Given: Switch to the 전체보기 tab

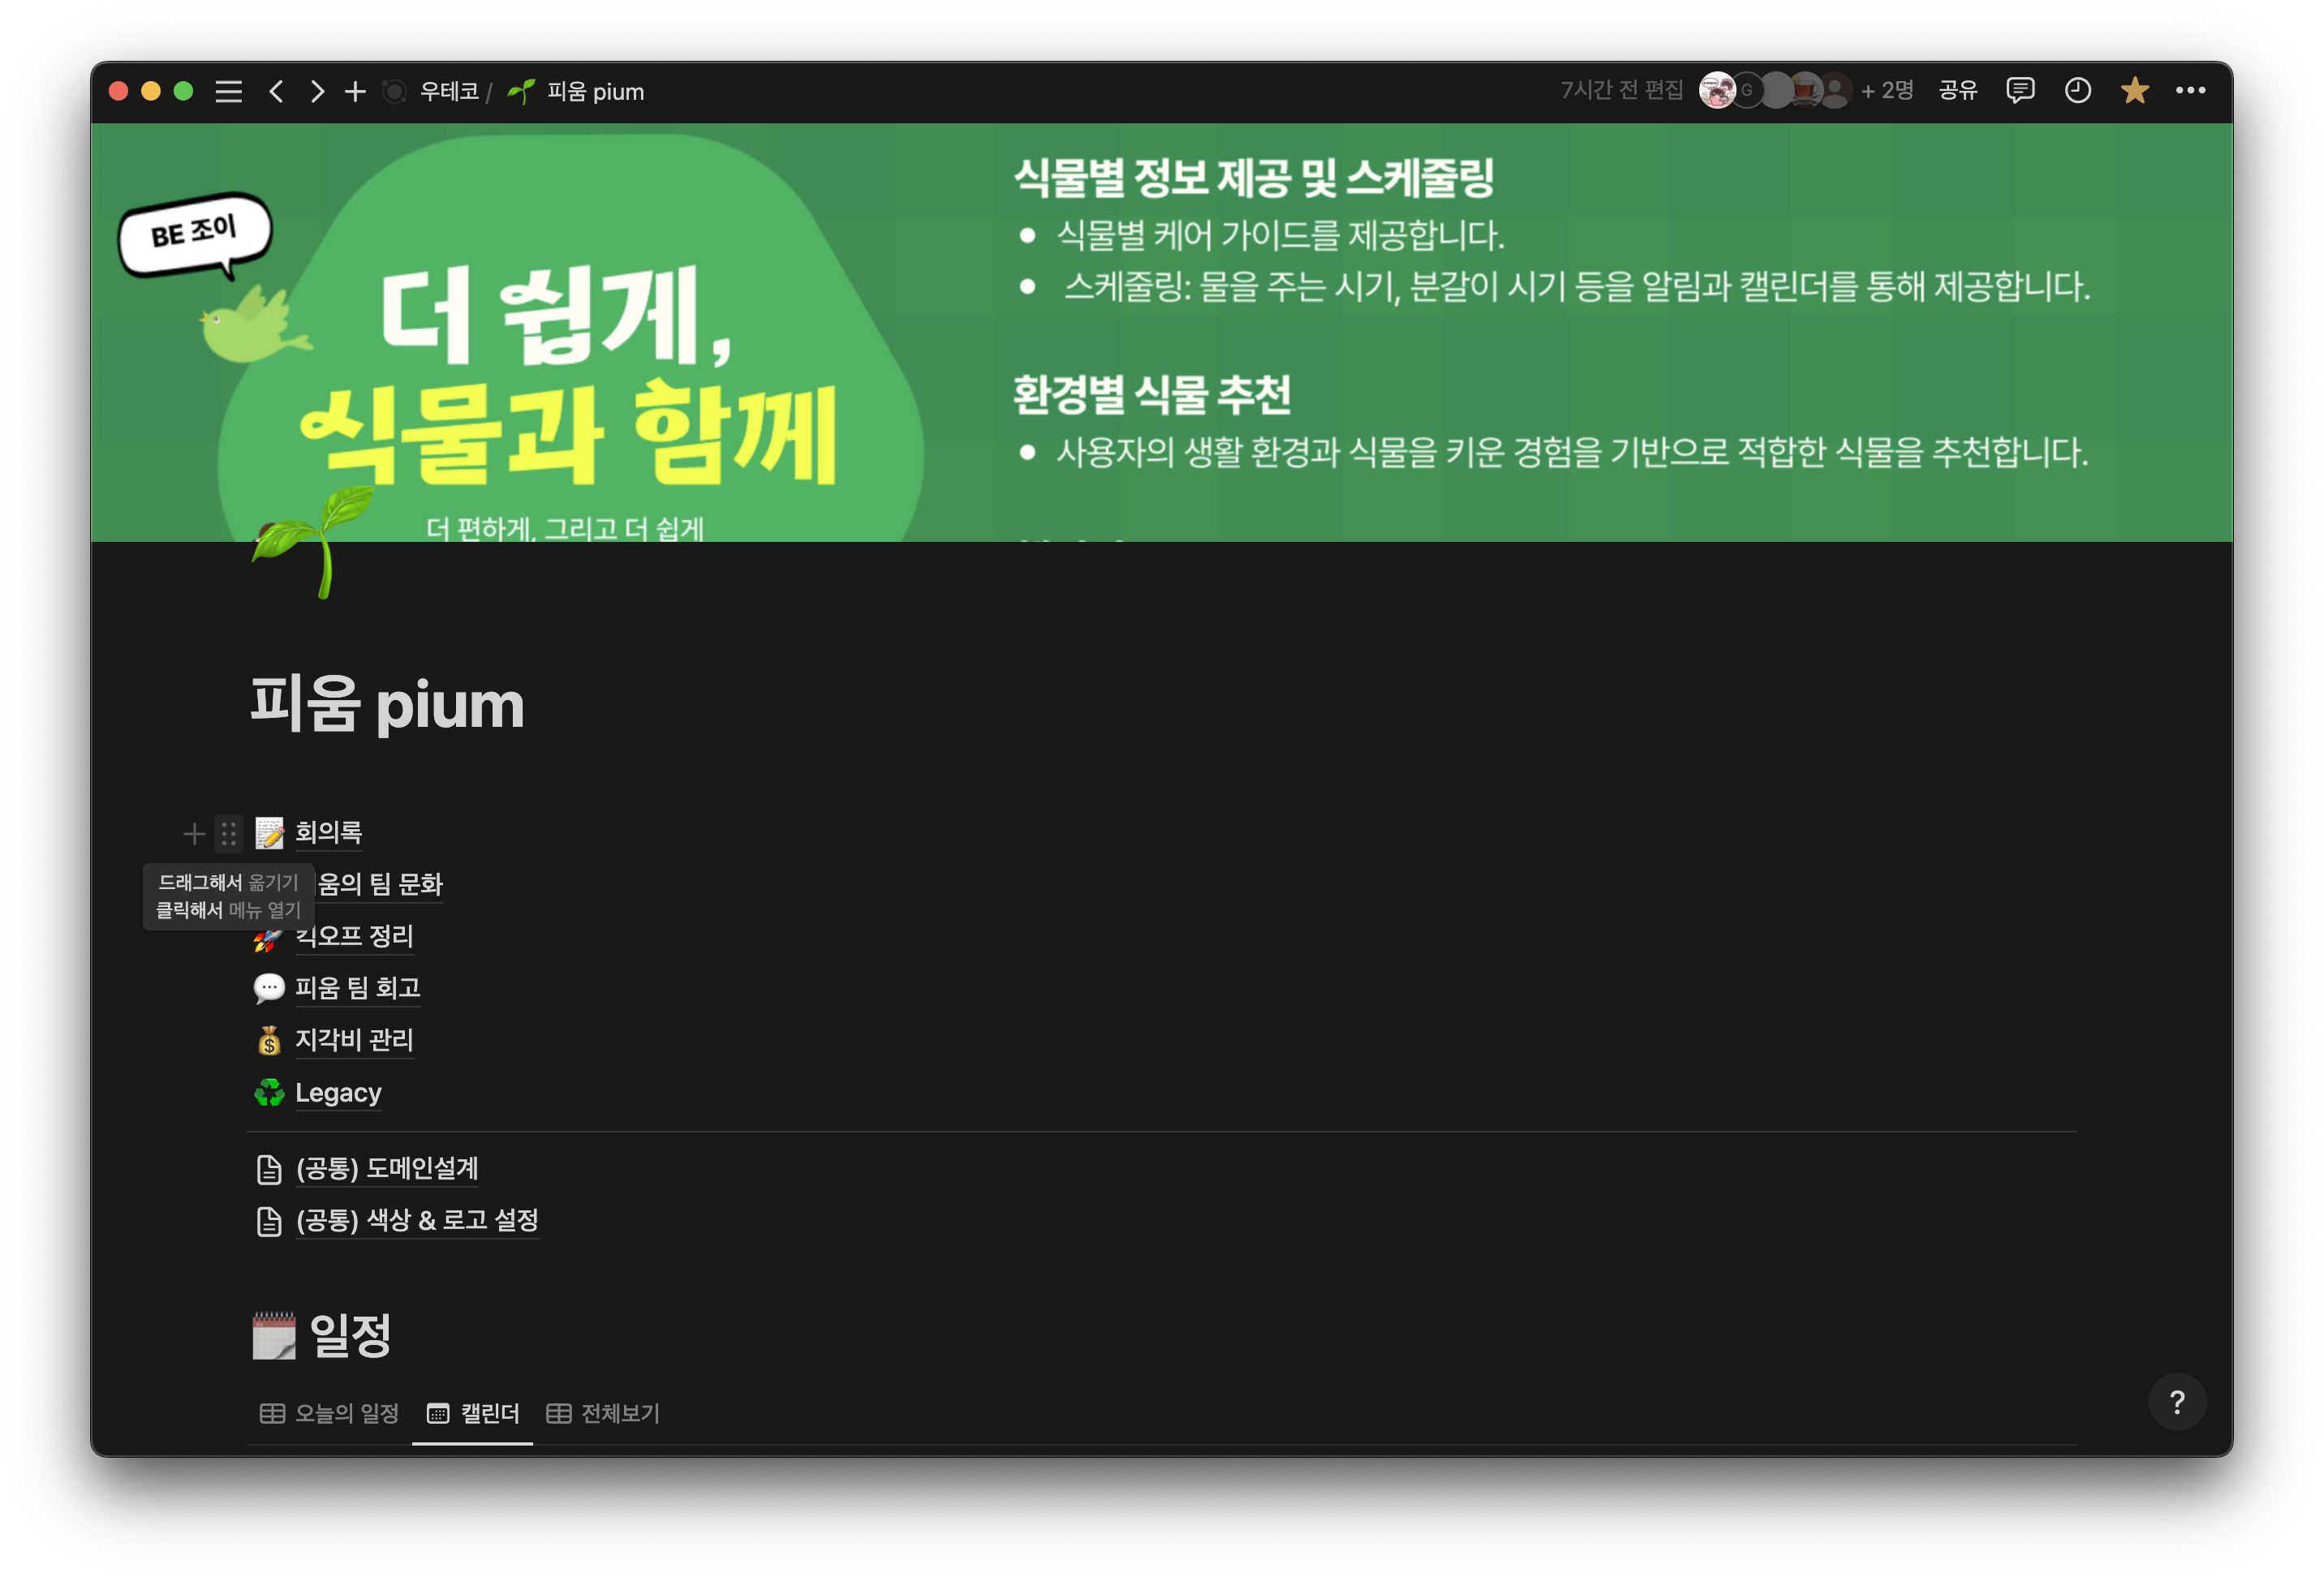Looking at the screenshot, I should point(603,1413).
